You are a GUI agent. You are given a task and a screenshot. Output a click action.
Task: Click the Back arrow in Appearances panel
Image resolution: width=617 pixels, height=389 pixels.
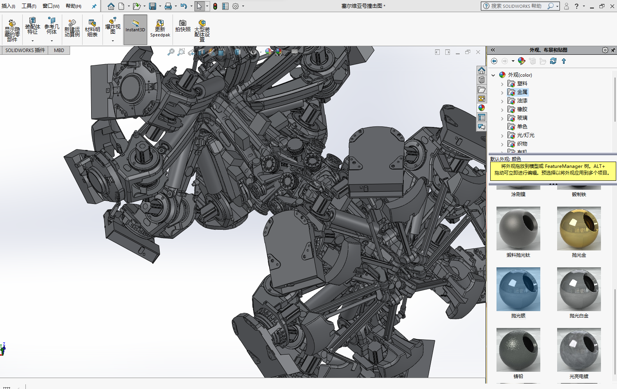[494, 61]
